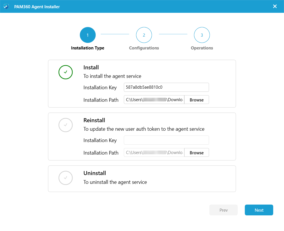Click 'To install the agent service' text

click(x=112, y=76)
